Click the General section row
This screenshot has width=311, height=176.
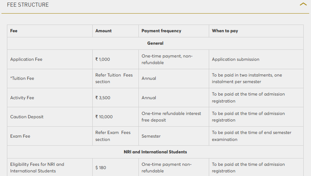click(155, 44)
